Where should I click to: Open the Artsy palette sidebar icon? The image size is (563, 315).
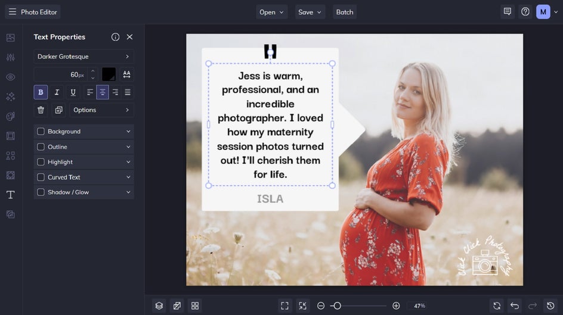tap(10, 117)
